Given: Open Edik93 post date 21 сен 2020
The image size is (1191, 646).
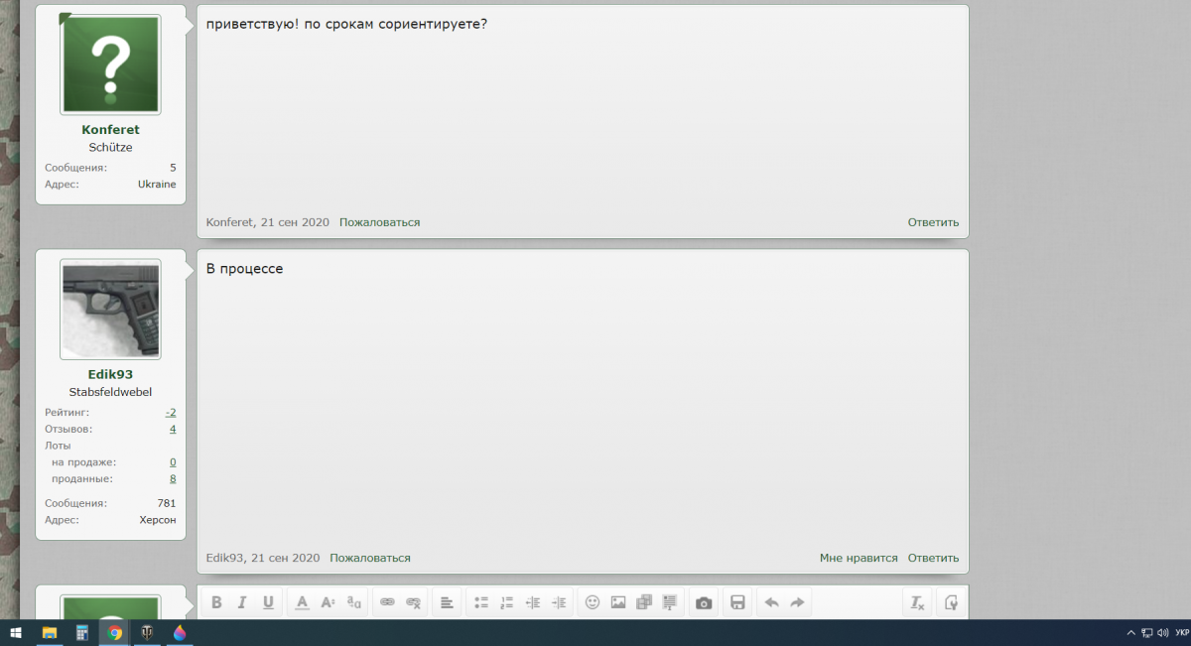Looking at the screenshot, I should 286,558.
